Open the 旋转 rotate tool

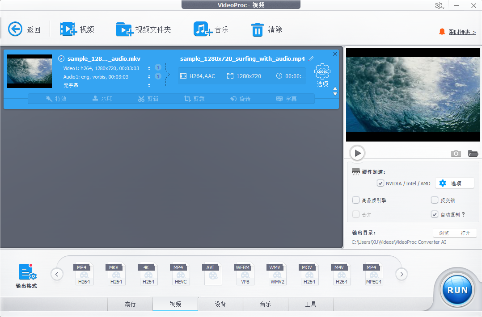(240, 99)
